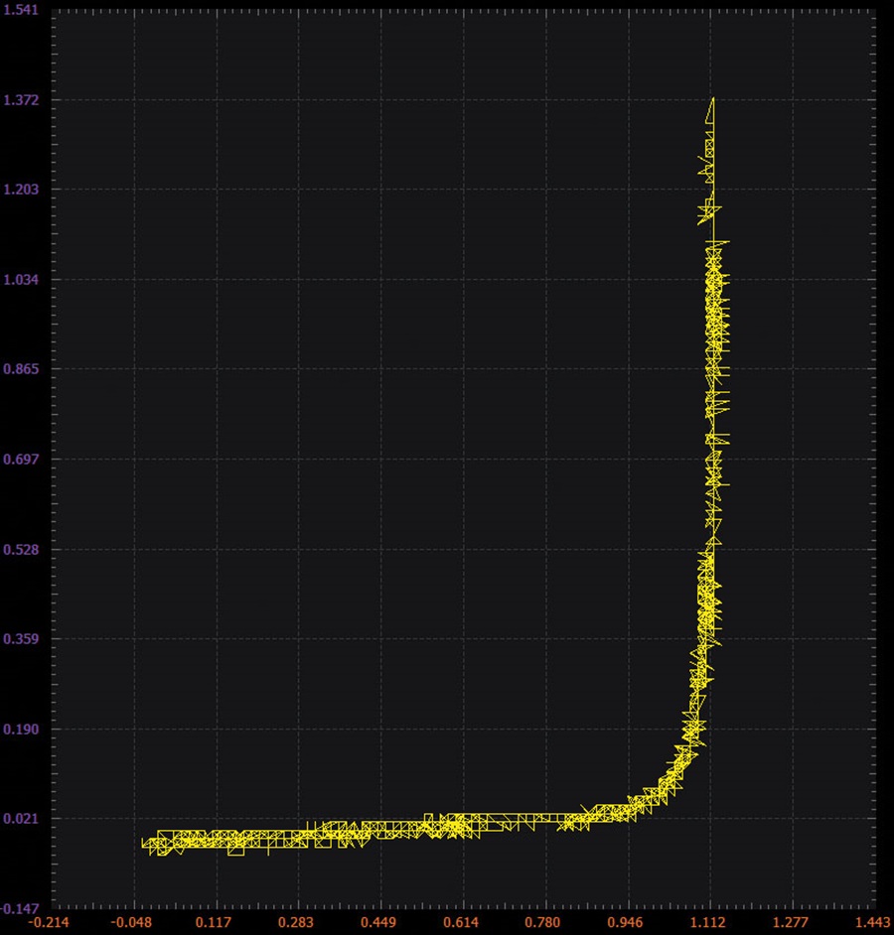Select the 0.117 X-axis tick label

213,923
